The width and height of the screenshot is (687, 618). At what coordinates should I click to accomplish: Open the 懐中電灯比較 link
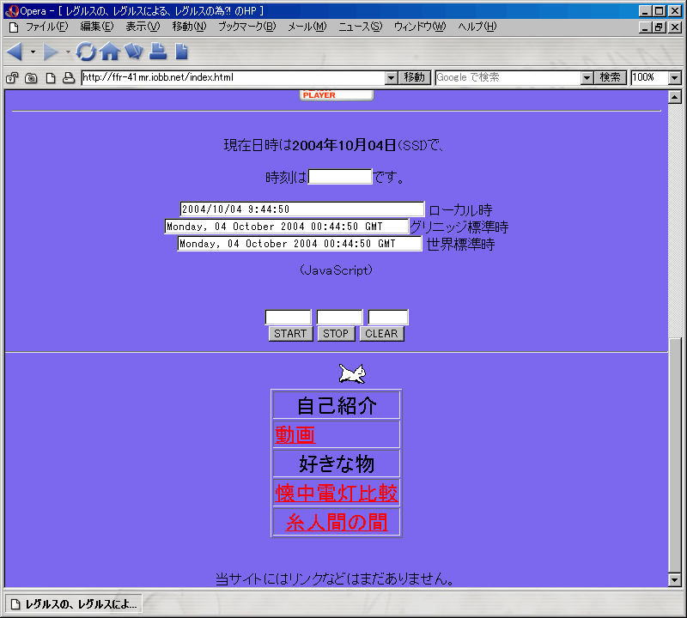(x=337, y=493)
